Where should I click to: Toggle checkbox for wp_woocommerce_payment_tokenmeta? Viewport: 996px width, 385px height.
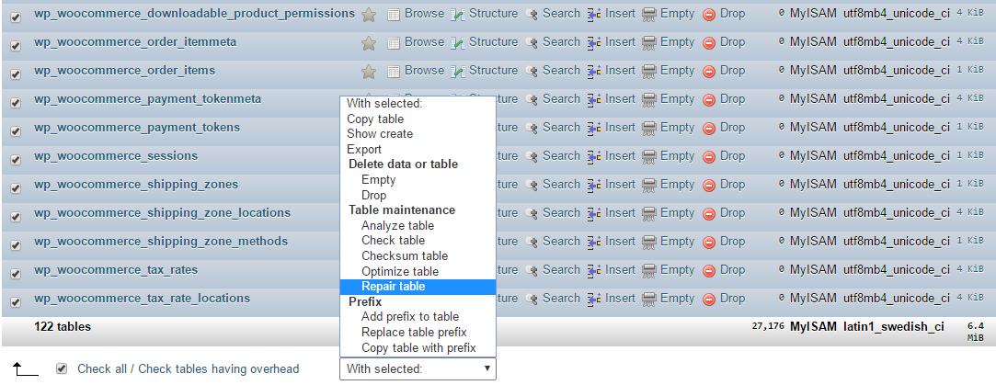16,103
